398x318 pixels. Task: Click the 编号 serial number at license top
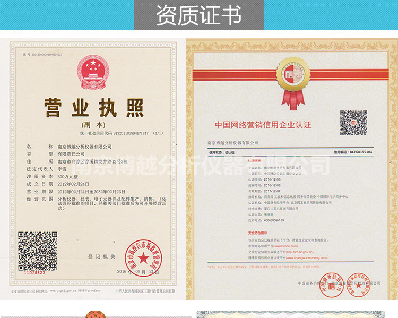(x=42, y=55)
